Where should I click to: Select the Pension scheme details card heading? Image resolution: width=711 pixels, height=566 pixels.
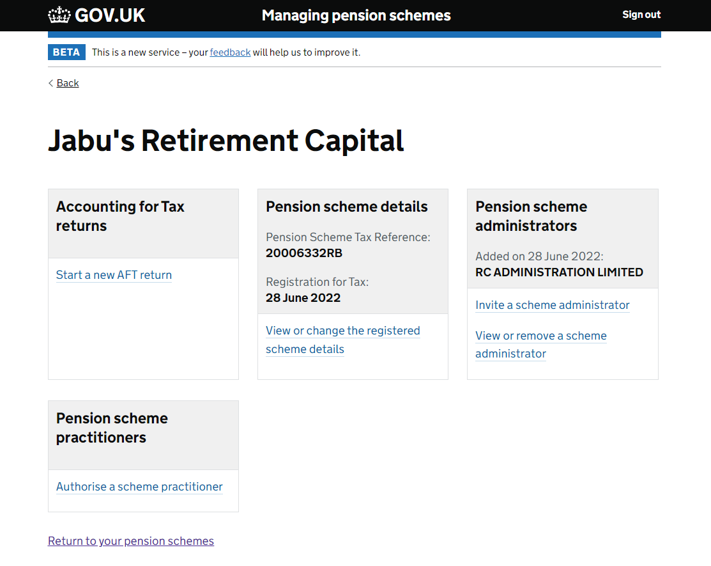pos(346,207)
